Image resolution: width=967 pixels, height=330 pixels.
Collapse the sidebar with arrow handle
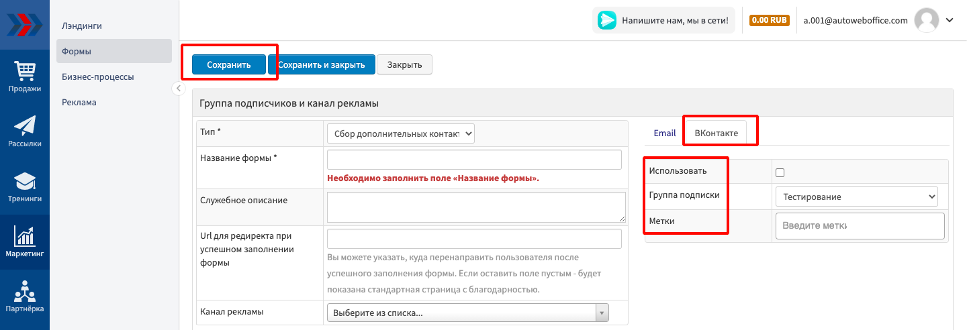[179, 89]
